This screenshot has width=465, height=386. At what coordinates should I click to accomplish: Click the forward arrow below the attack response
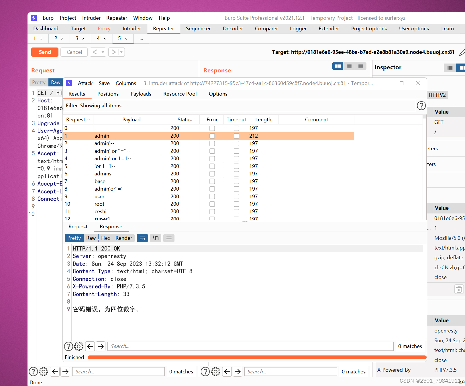pos(101,346)
